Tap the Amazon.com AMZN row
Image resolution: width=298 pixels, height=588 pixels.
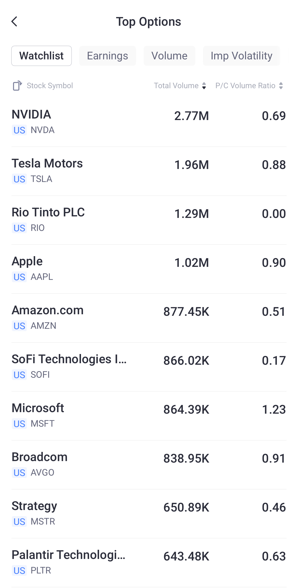click(149, 318)
